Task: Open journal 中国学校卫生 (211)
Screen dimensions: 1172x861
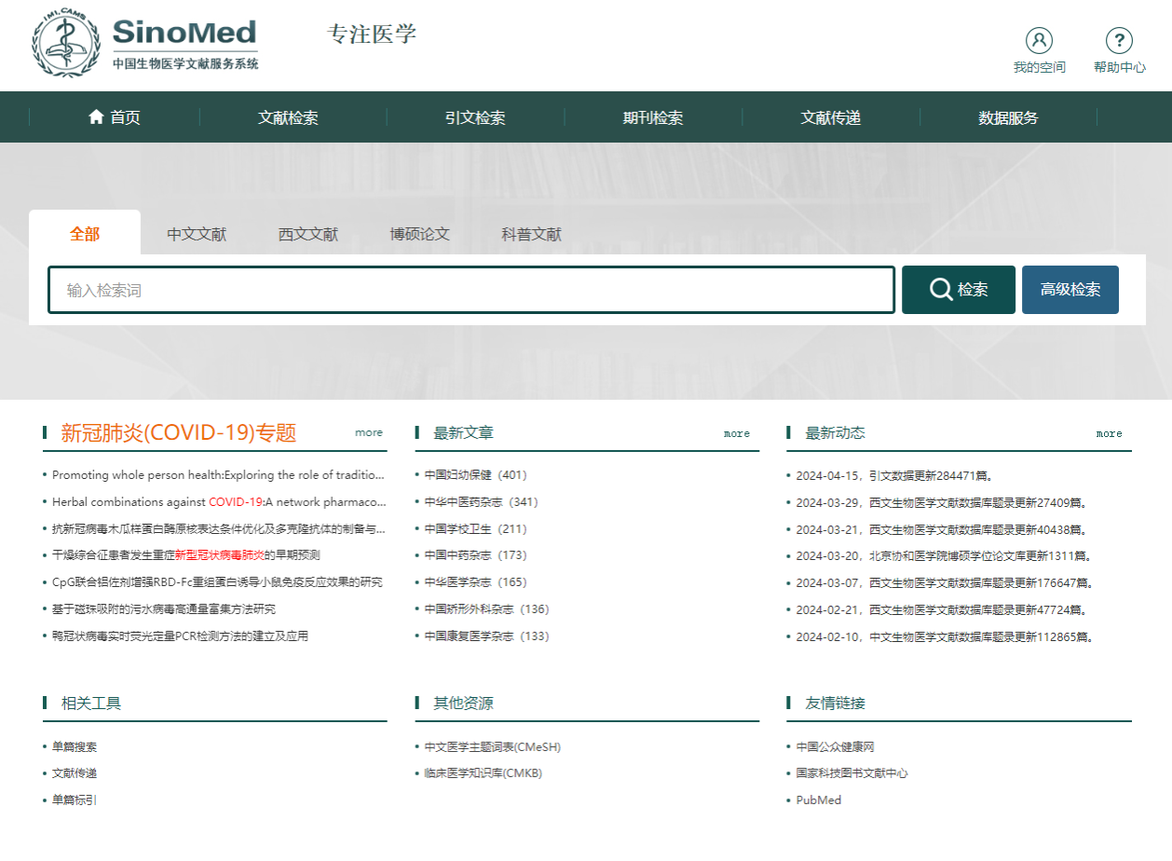Action: coord(475,528)
